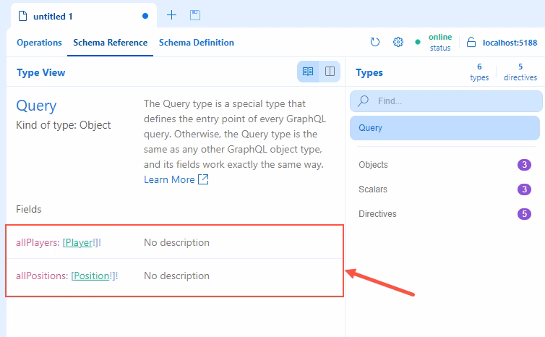Click No description text for allPositions

click(176, 276)
